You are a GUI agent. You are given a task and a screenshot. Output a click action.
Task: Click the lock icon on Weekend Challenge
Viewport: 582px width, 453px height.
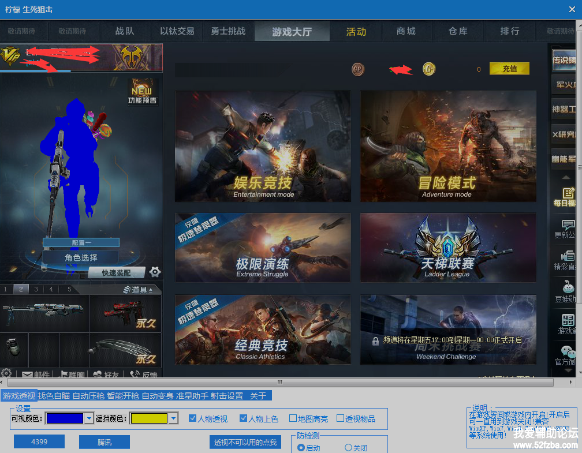pyautogui.click(x=375, y=341)
